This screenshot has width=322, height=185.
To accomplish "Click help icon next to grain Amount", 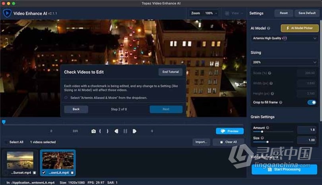I will pos(268,128).
